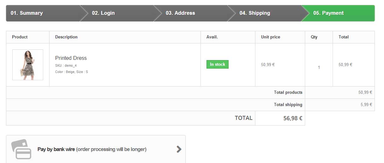This screenshot has width=384, height=163.
Task: Click the SKU demo_4 text
Action: (x=66, y=65)
